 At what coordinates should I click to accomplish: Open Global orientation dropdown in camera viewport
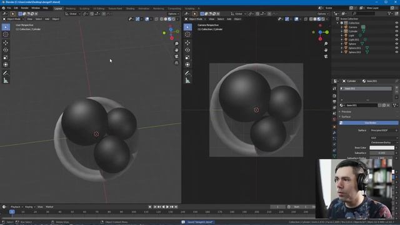click(238, 14)
